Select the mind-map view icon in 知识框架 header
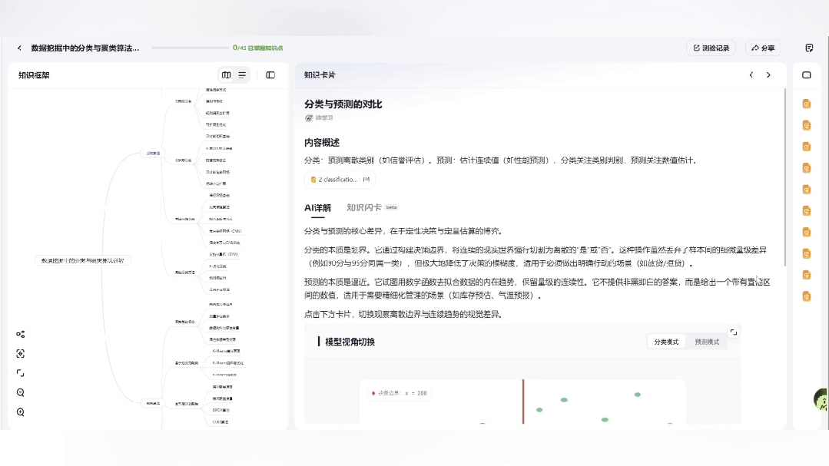 227,75
